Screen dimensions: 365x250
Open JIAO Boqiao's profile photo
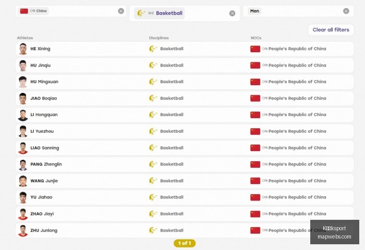pos(23,98)
